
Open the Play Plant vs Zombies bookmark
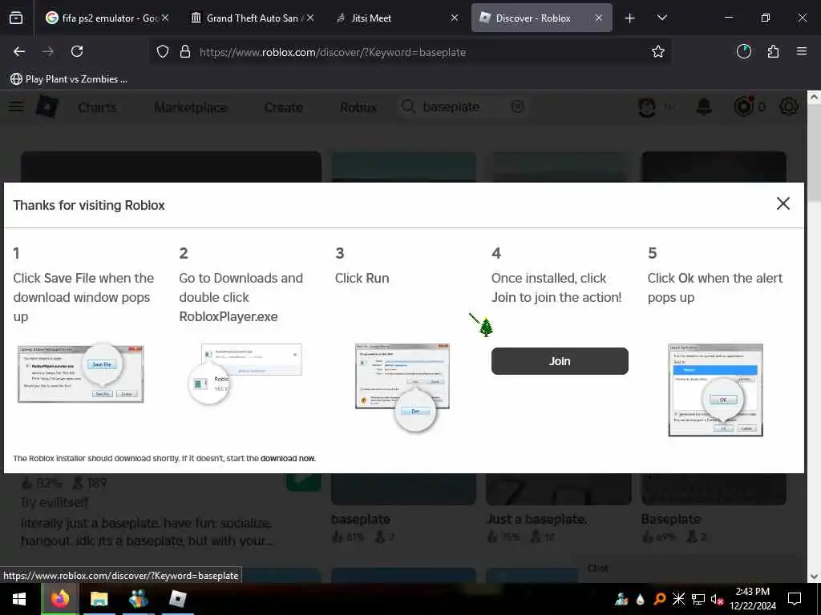pos(69,79)
